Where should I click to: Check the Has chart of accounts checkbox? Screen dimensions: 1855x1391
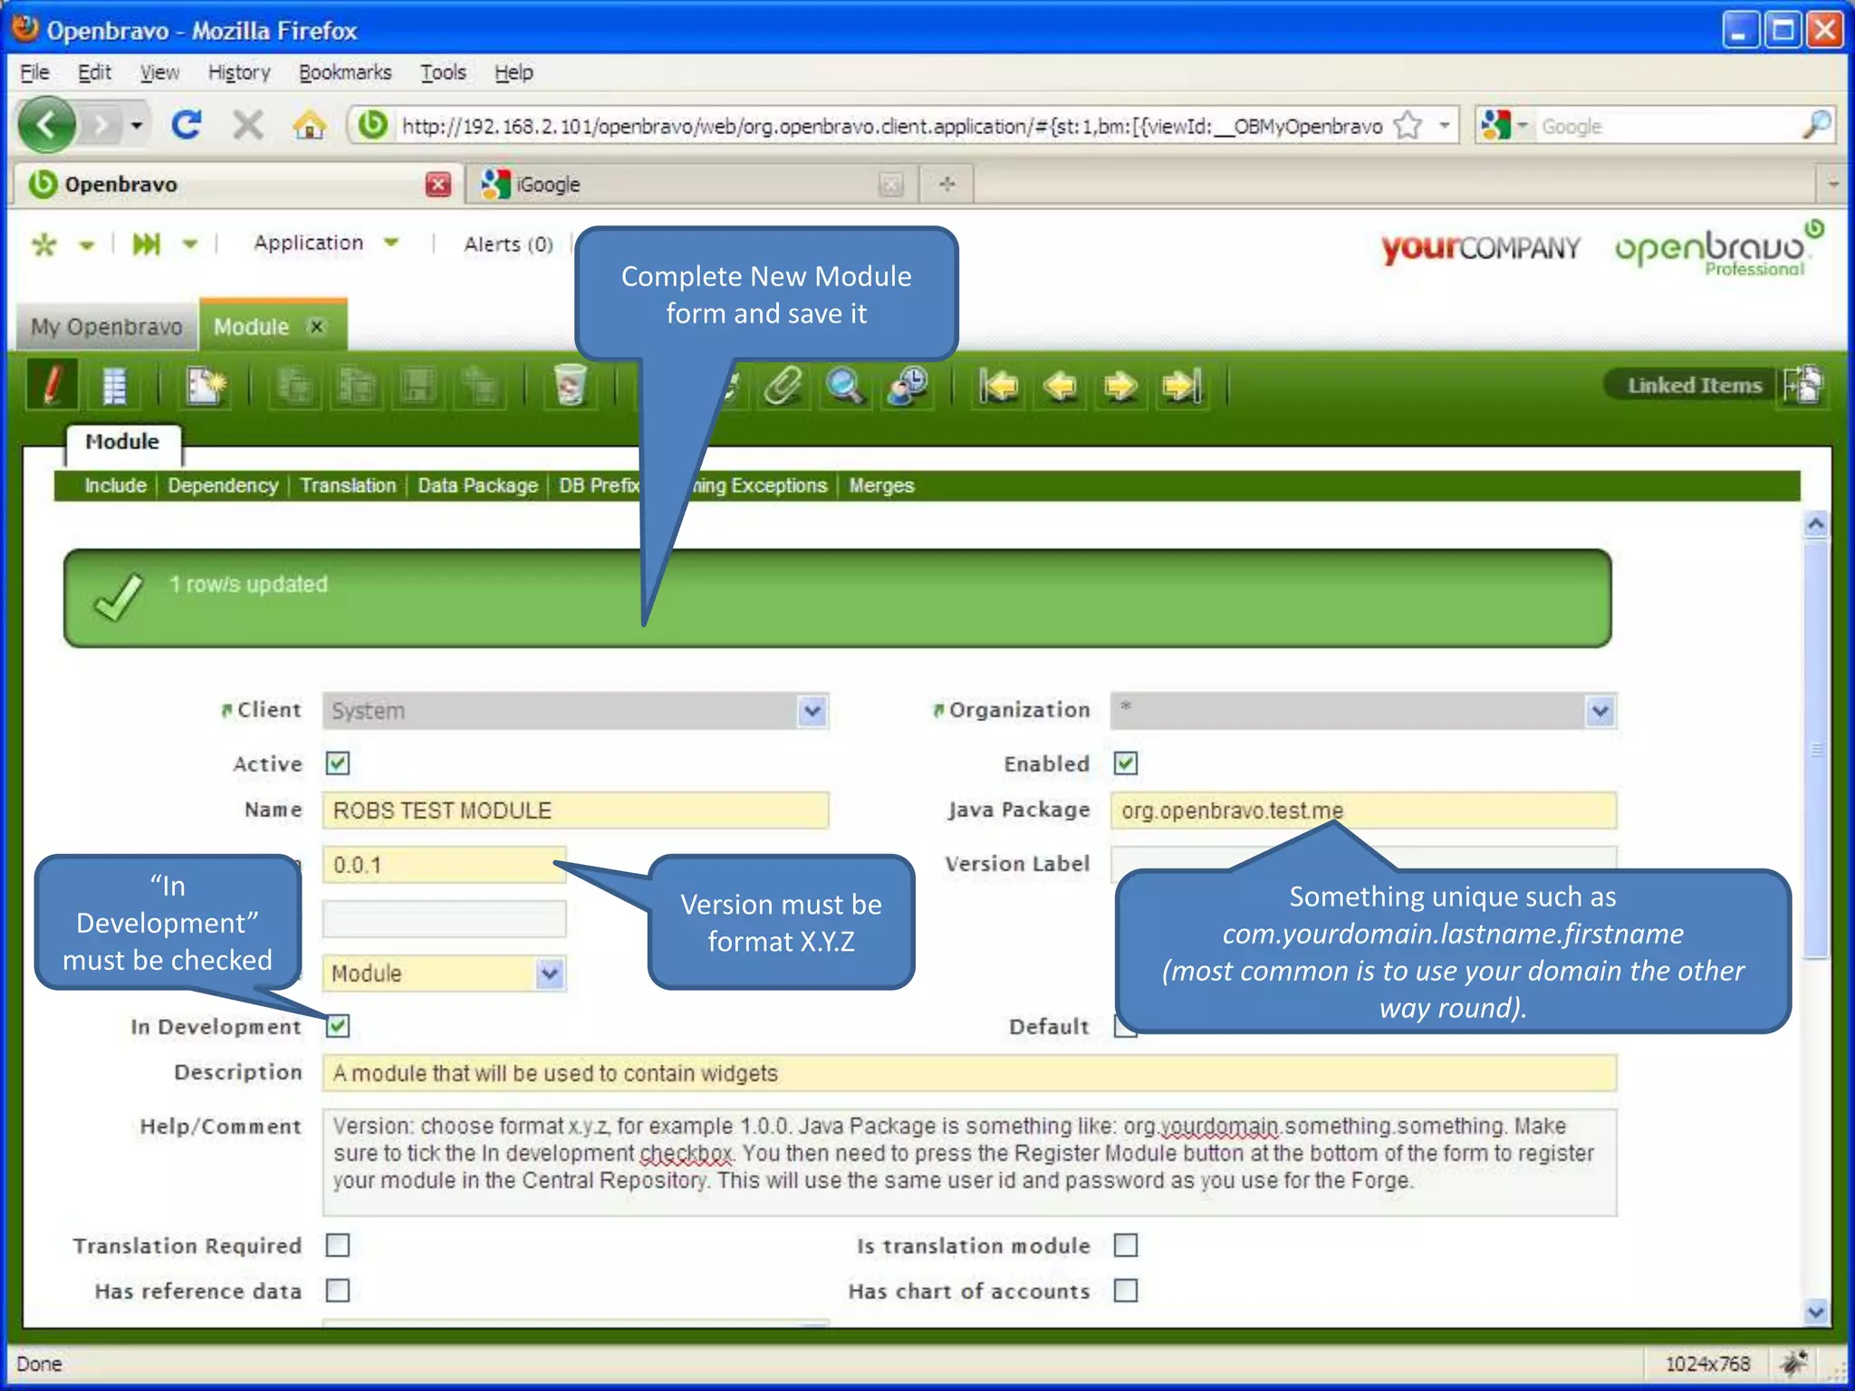(x=1126, y=1290)
